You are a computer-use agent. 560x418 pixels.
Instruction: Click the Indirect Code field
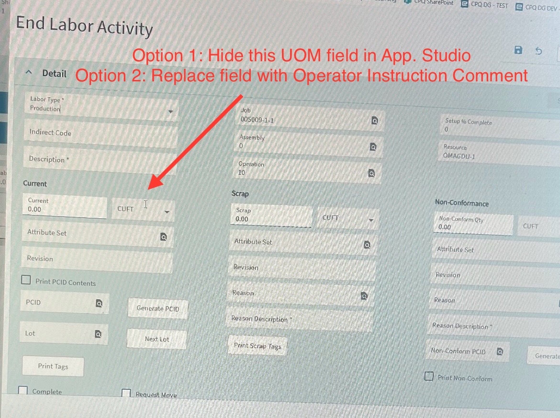[101, 133]
